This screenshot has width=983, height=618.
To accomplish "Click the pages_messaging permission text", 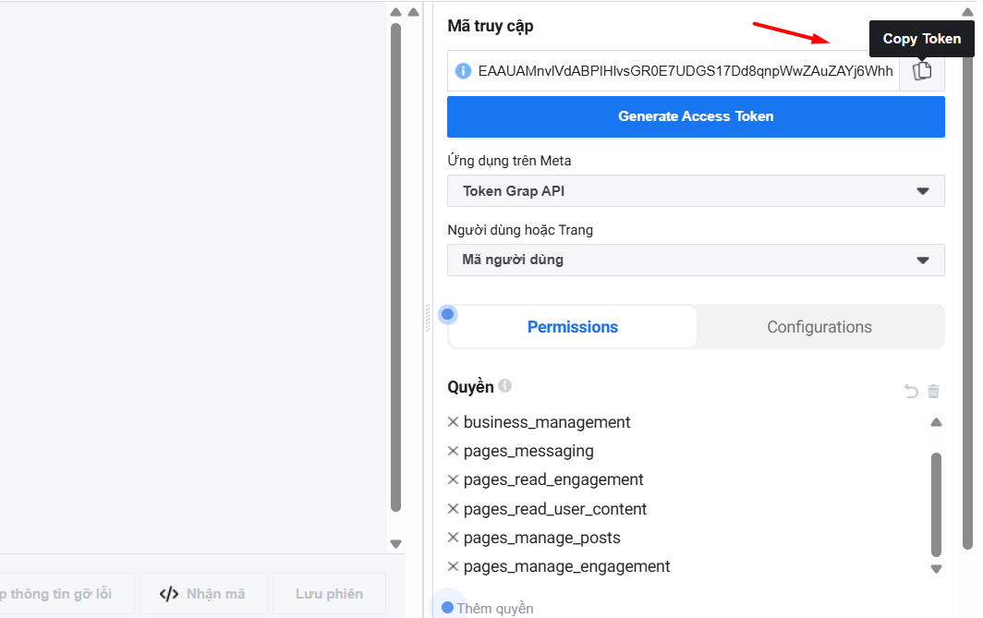I will 528,452.
